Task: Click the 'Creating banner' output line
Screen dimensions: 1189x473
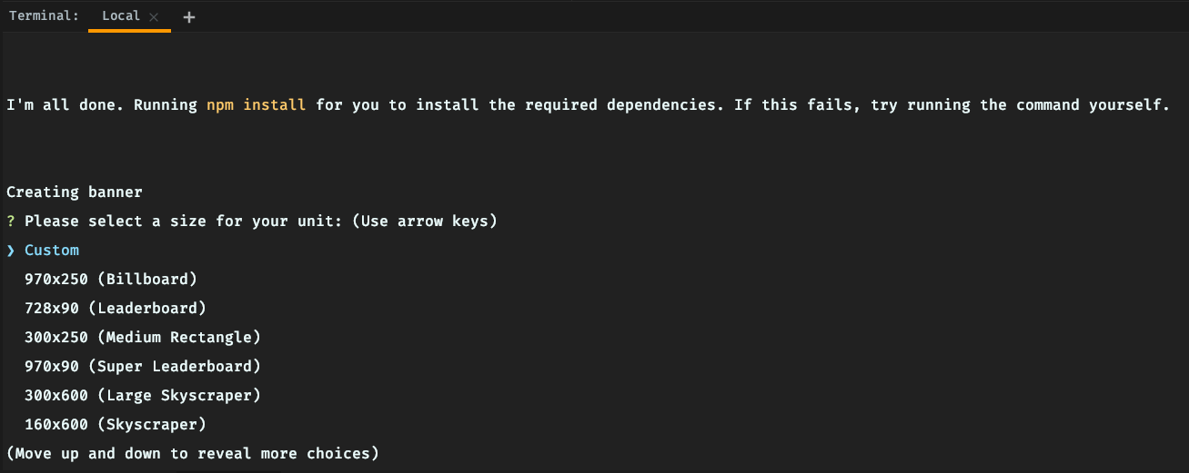Action: (x=75, y=192)
